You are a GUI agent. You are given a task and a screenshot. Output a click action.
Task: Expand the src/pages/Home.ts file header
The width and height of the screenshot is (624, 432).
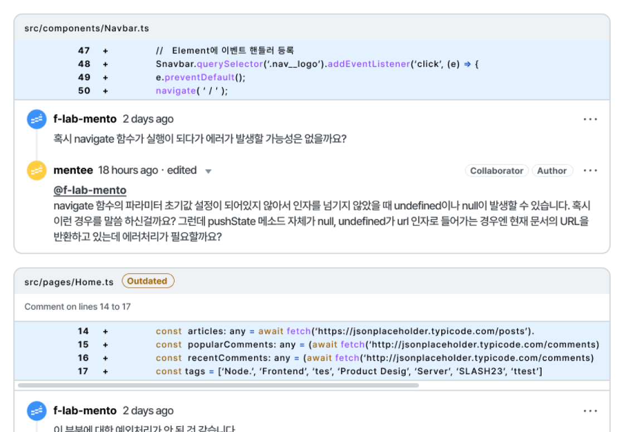(x=69, y=282)
